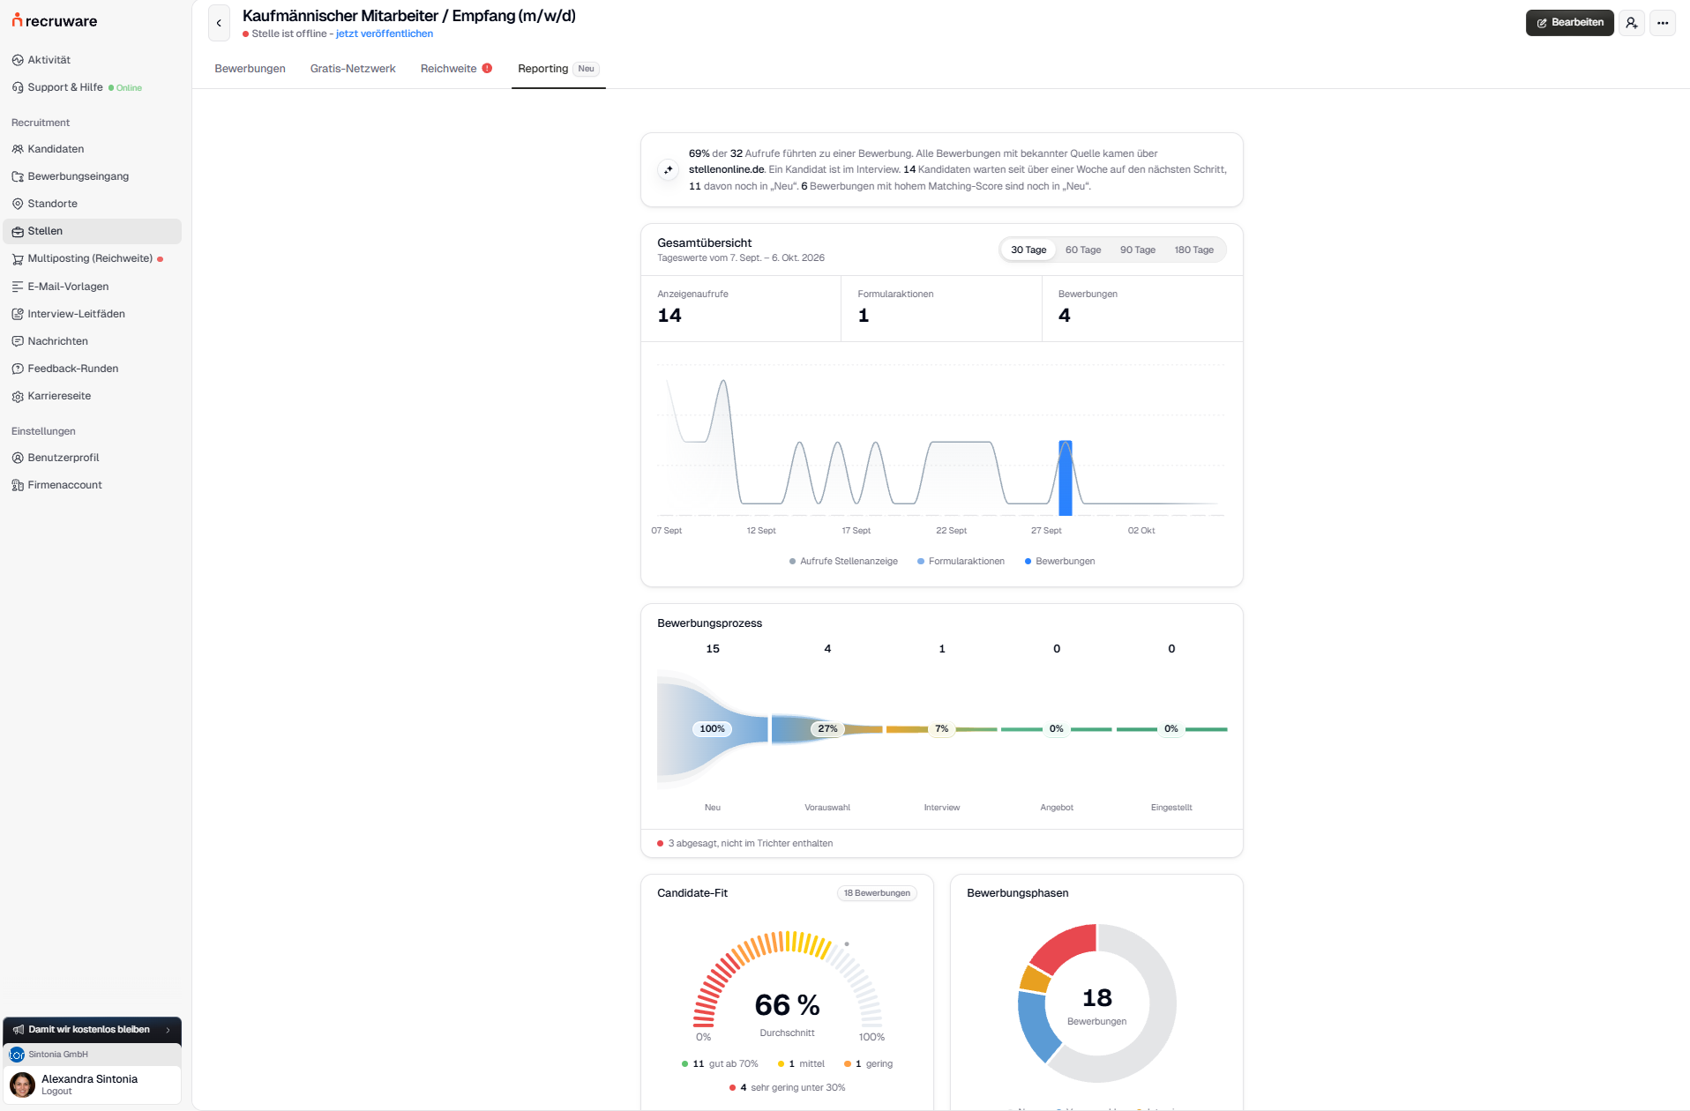Switch to the Reichweite tab
This screenshot has height=1111, width=1690.
tap(455, 69)
